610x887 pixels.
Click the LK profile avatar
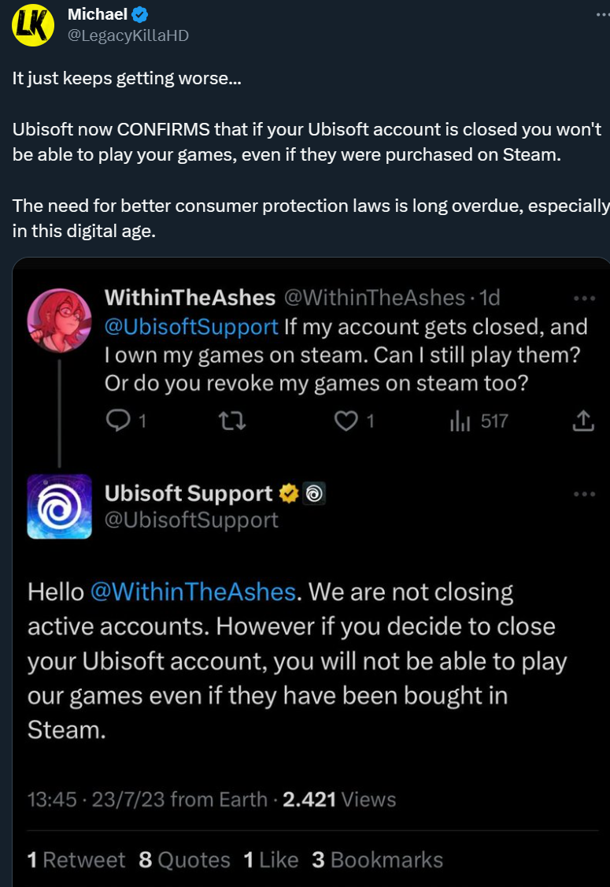[x=33, y=24]
